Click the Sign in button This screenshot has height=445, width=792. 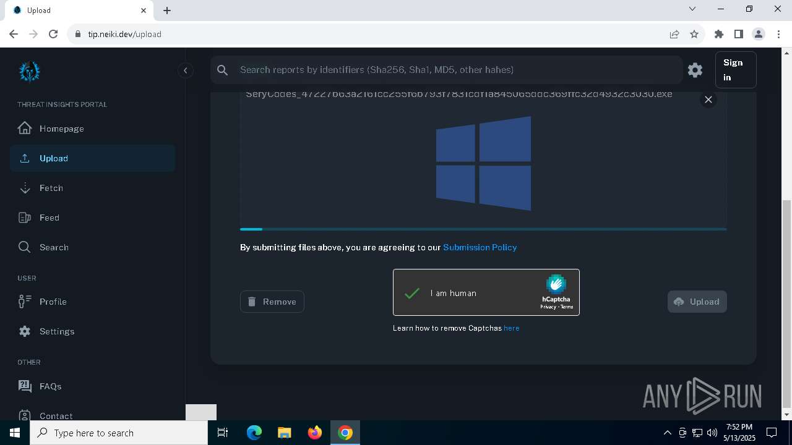pyautogui.click(x=735, y=70)
